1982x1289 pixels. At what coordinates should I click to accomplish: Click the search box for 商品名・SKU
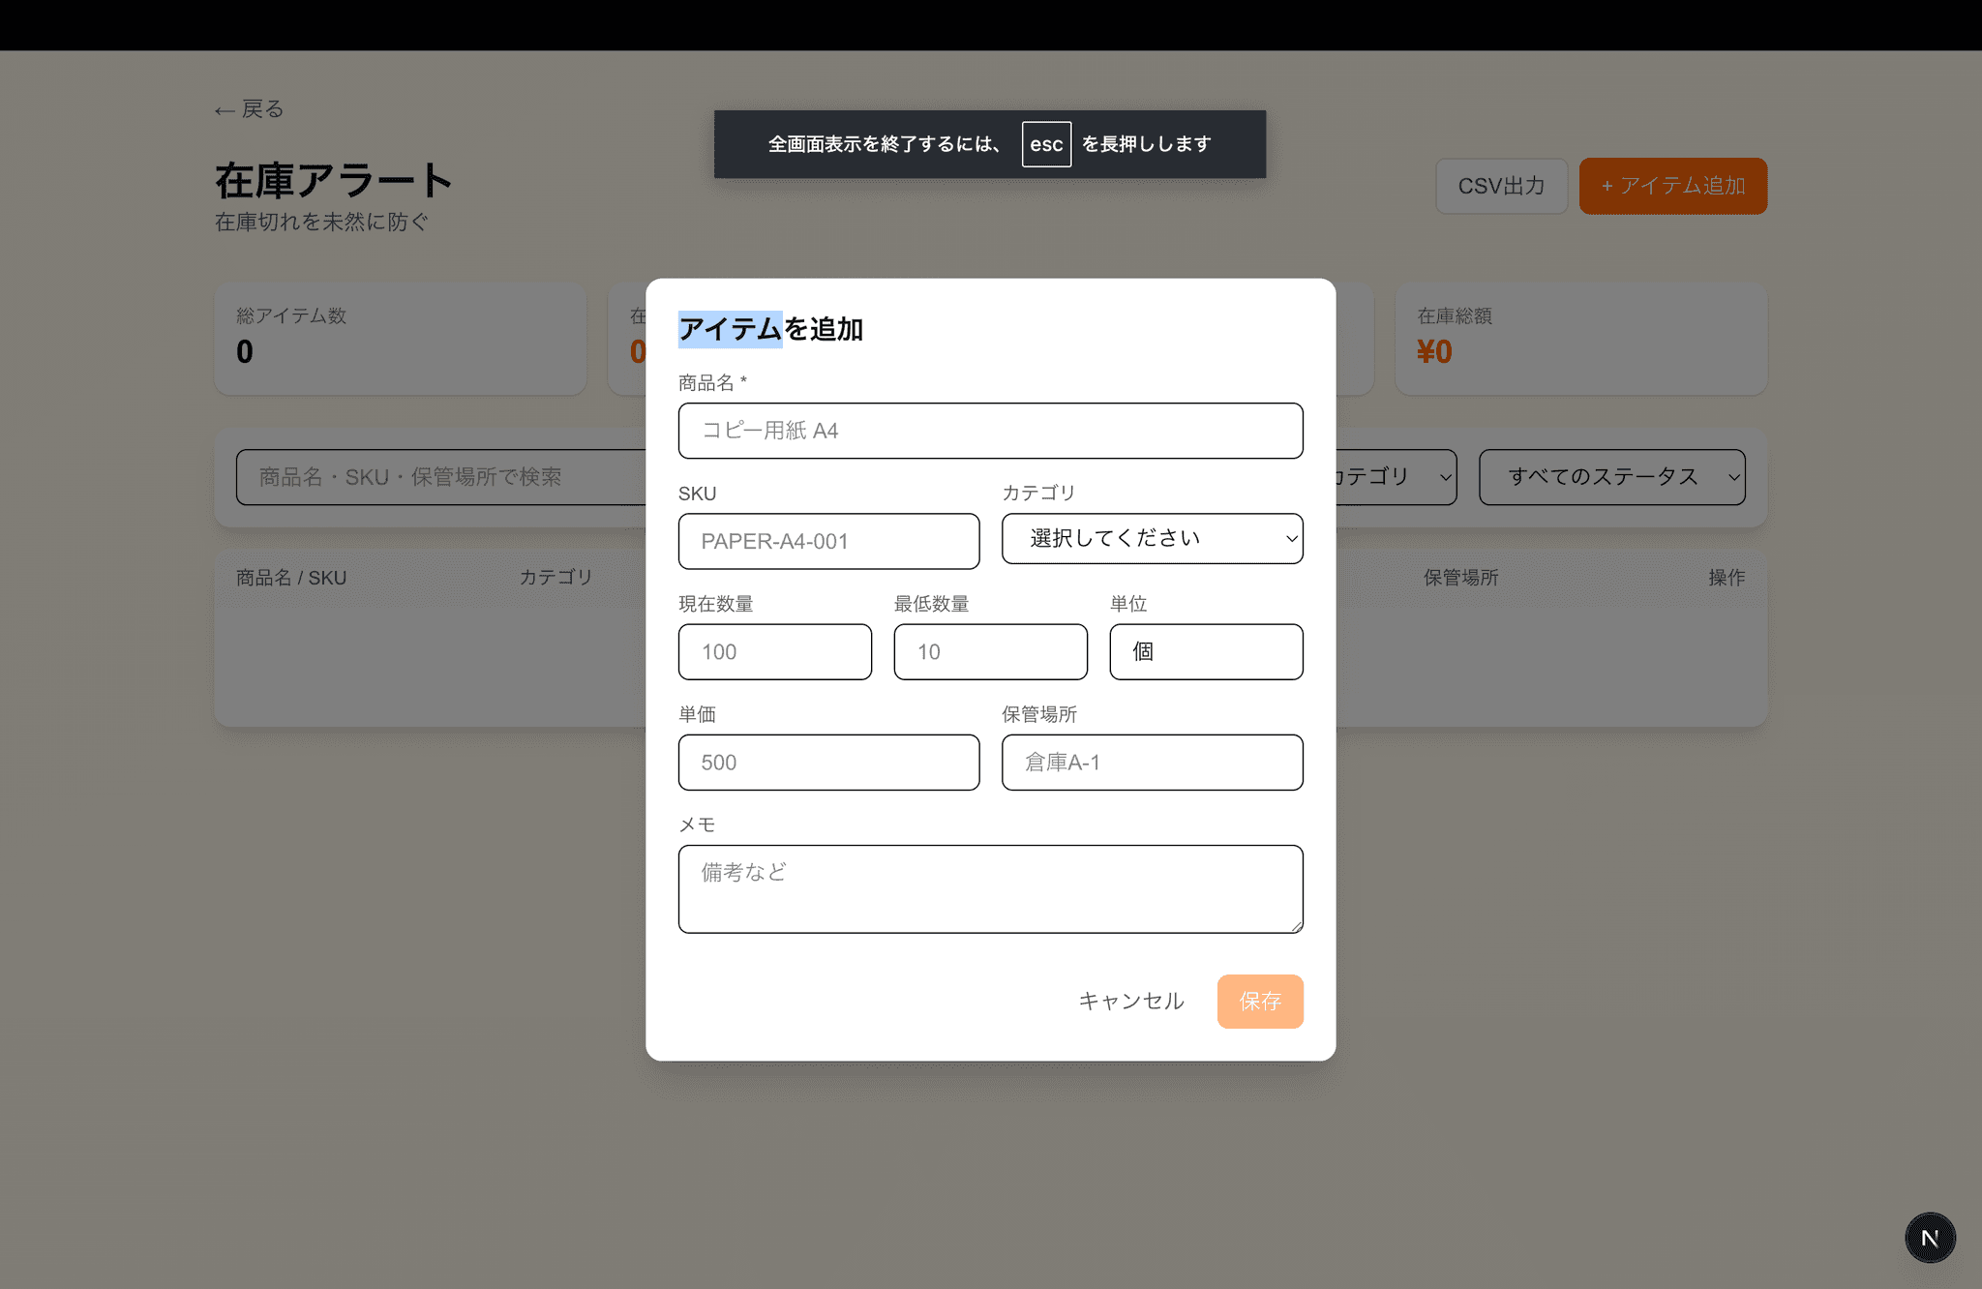coord(440,477)
